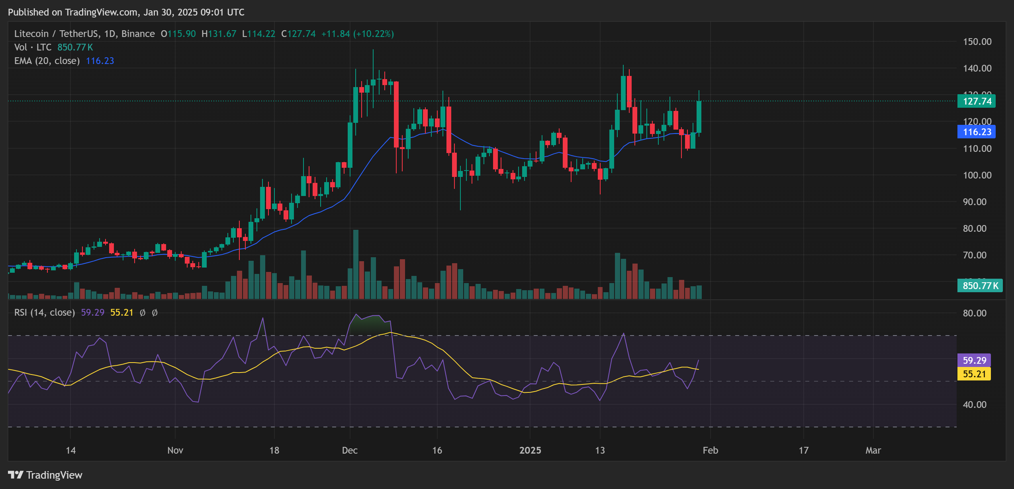Click the yellow 55.21 RSI axis tag

pos(974,374)
